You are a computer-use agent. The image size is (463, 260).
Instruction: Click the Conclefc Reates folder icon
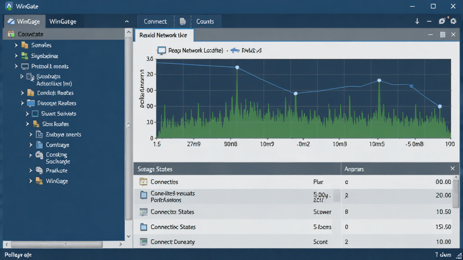tap(31, 93)
